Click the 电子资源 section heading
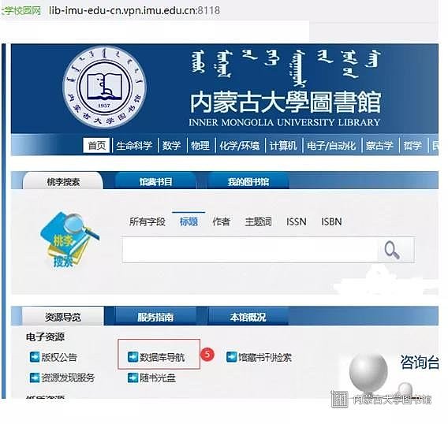The height and width of the screenshot is (424, 448). (45, 337)
